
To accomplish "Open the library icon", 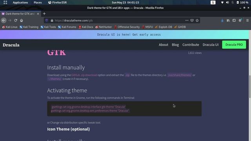I will coord(228,20).
